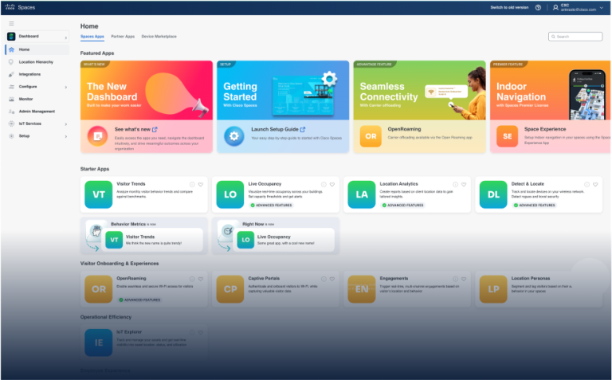The height and width of the screenshot is (380, 612).
Task: Favorite OpenRoaming onboarding card with heart
Action: pyautogui.click(x=201, y=279)
